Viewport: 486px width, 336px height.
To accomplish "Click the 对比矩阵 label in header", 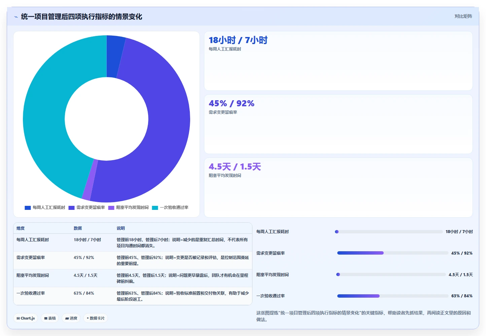I will pos(463,16).
